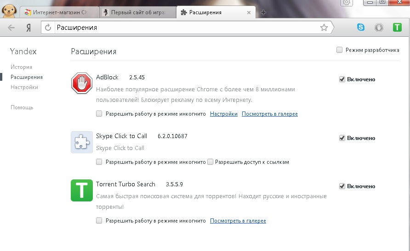The image size is (410, 251).
Task: Open AdBlock's Посмотреть в галерее link
Action: (269, 114)
